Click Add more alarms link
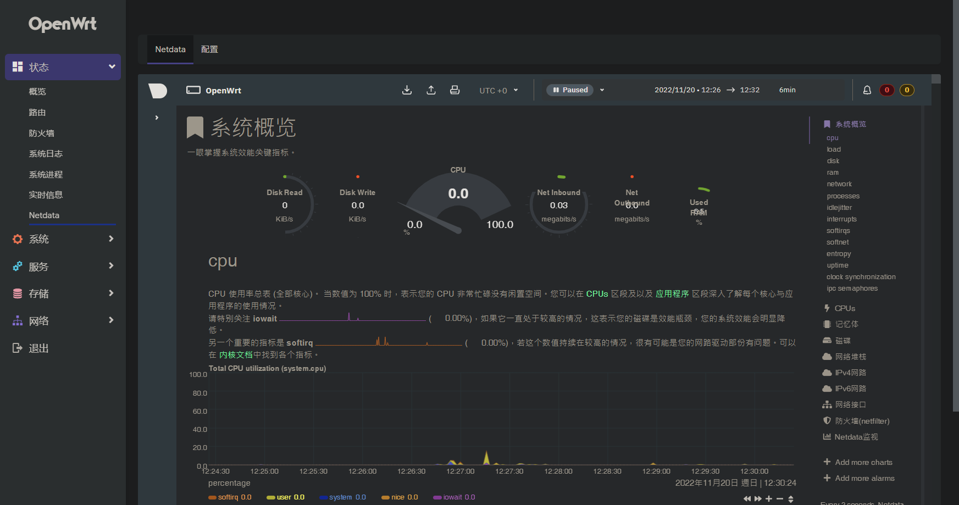Image resolution: width=959 pixels, height=505 pixels. point(859,478)
